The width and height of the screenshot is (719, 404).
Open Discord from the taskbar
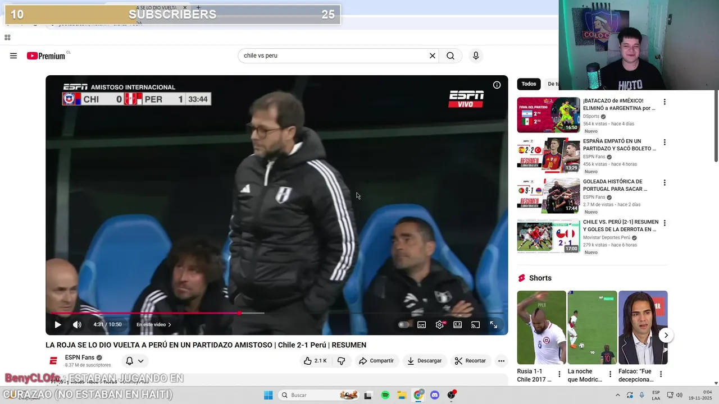click(435, 395)
